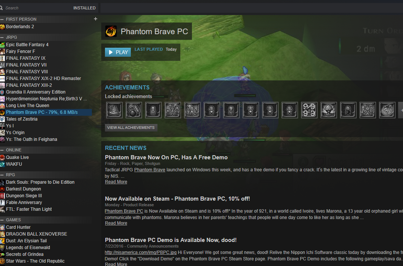Select 'Phantom Brave PC - 79%, 6.8 MB/s' entry
Viewport: 403px width, 266px height.
click(x=46, y=112)
